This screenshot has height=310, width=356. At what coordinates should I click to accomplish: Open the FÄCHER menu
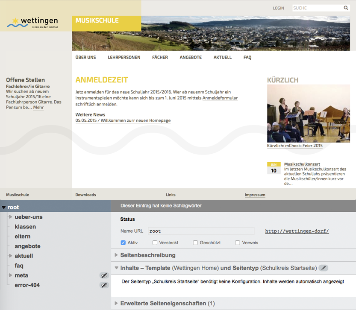(x=160, y=57)
